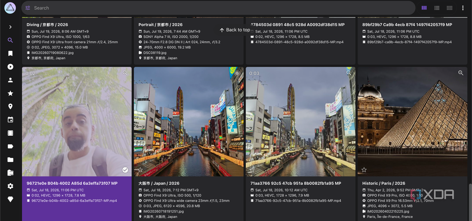Screen dimensions: 472x221
Task: Open Settings via the gear sidebar icon
Action: pyautogui.click(x=10, y=186)
